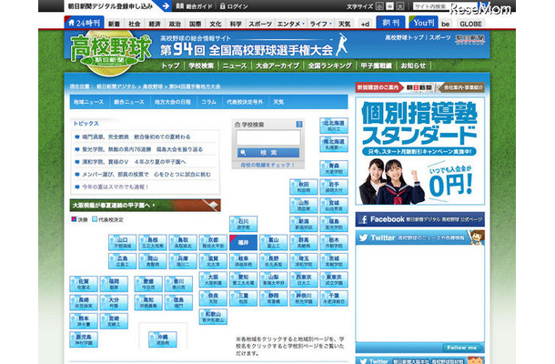555x364 pixels.
Task: Click the サイト内検索 field
Action: click(x=445, y=6)
